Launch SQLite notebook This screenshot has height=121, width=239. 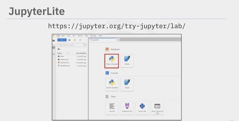[x=127, y=61]
